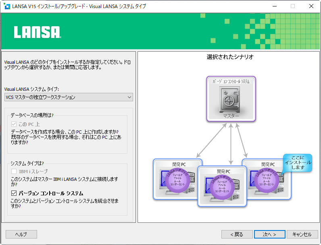This screenshot has height=245, width=321.
Task: Click the left development PC image
Action: (177, 179)
